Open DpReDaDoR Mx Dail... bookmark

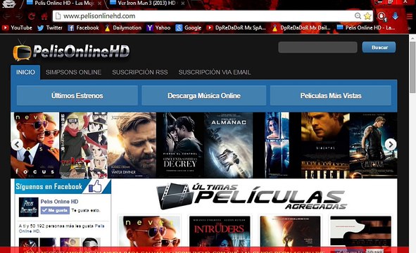click(x=301, y=27)
